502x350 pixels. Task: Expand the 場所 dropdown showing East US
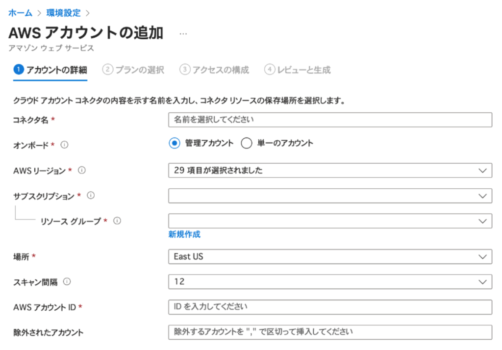click(329, 256)
